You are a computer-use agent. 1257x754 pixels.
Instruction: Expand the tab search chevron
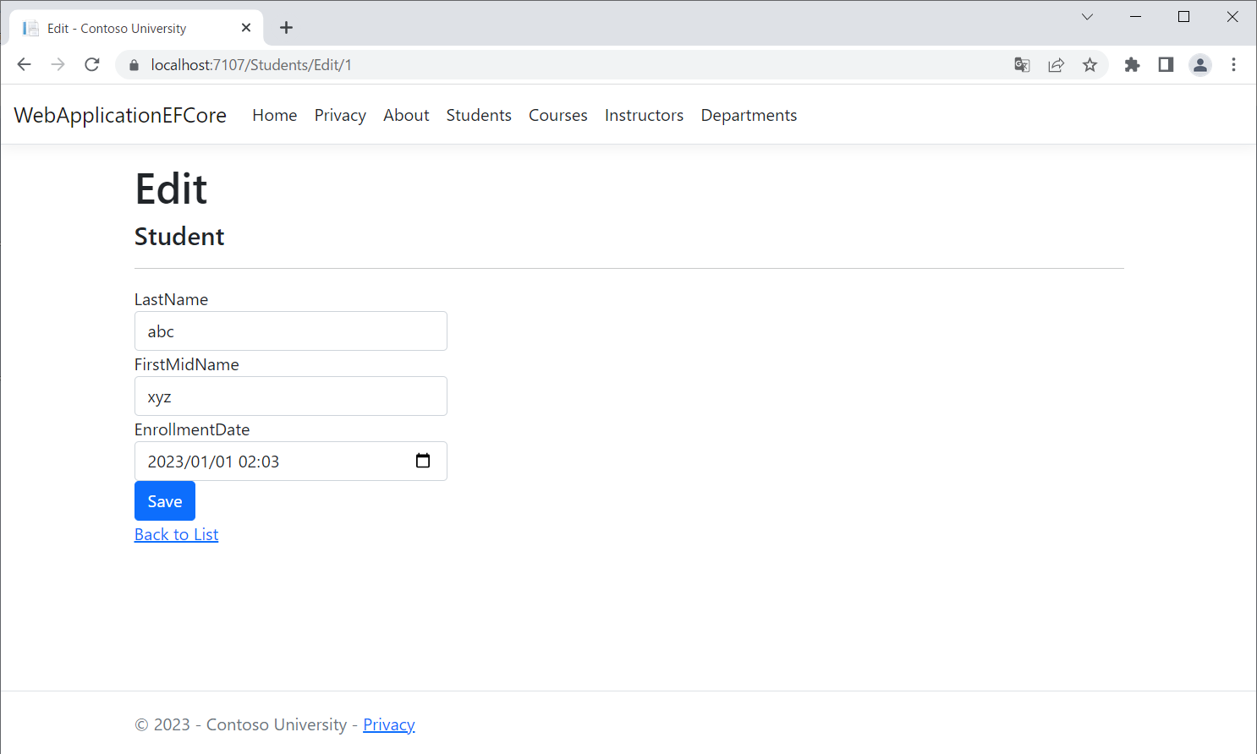tap(1087, 17)
